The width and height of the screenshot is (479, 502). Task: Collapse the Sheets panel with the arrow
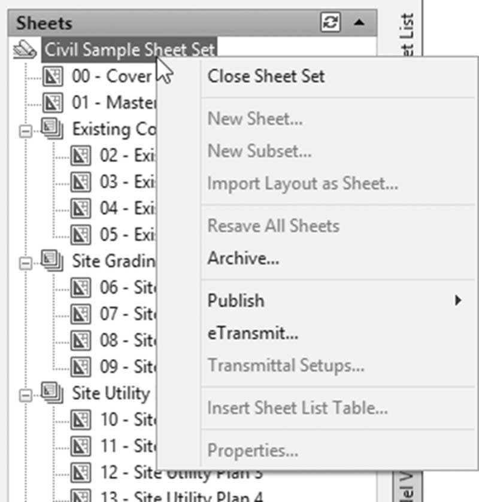359,22
